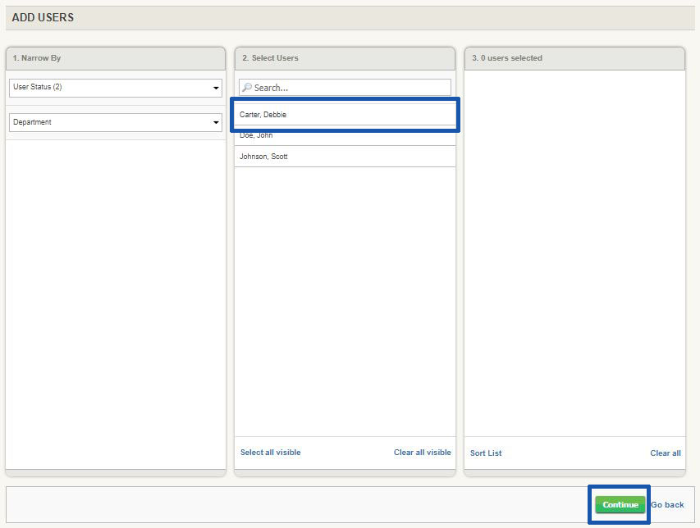Click the Clear all link

pyautogui.click(x=665, y=453)
